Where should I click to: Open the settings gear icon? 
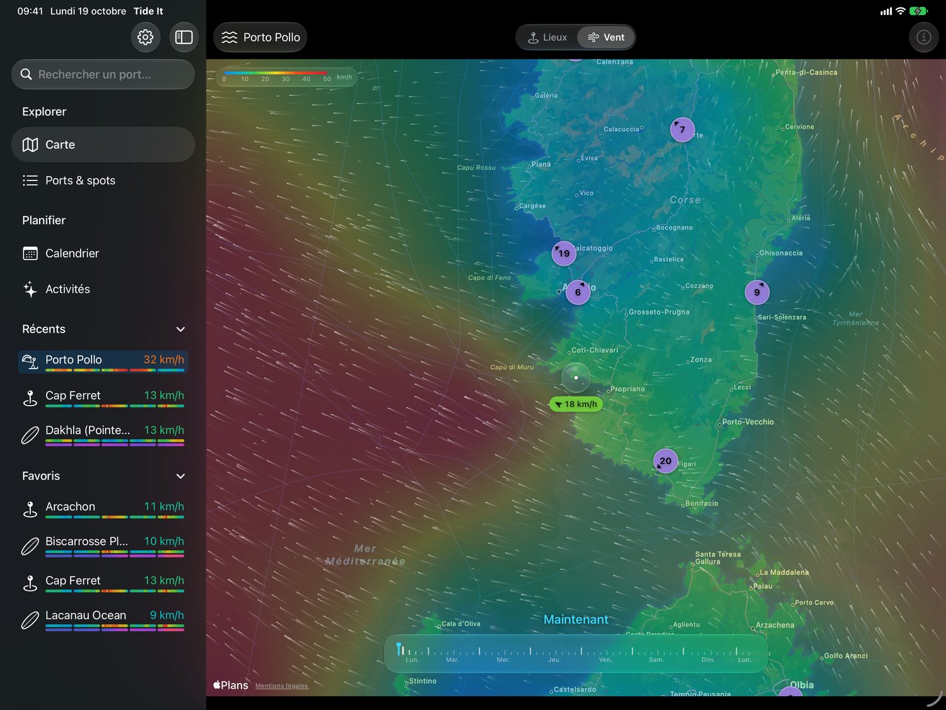tap(146, 37)
